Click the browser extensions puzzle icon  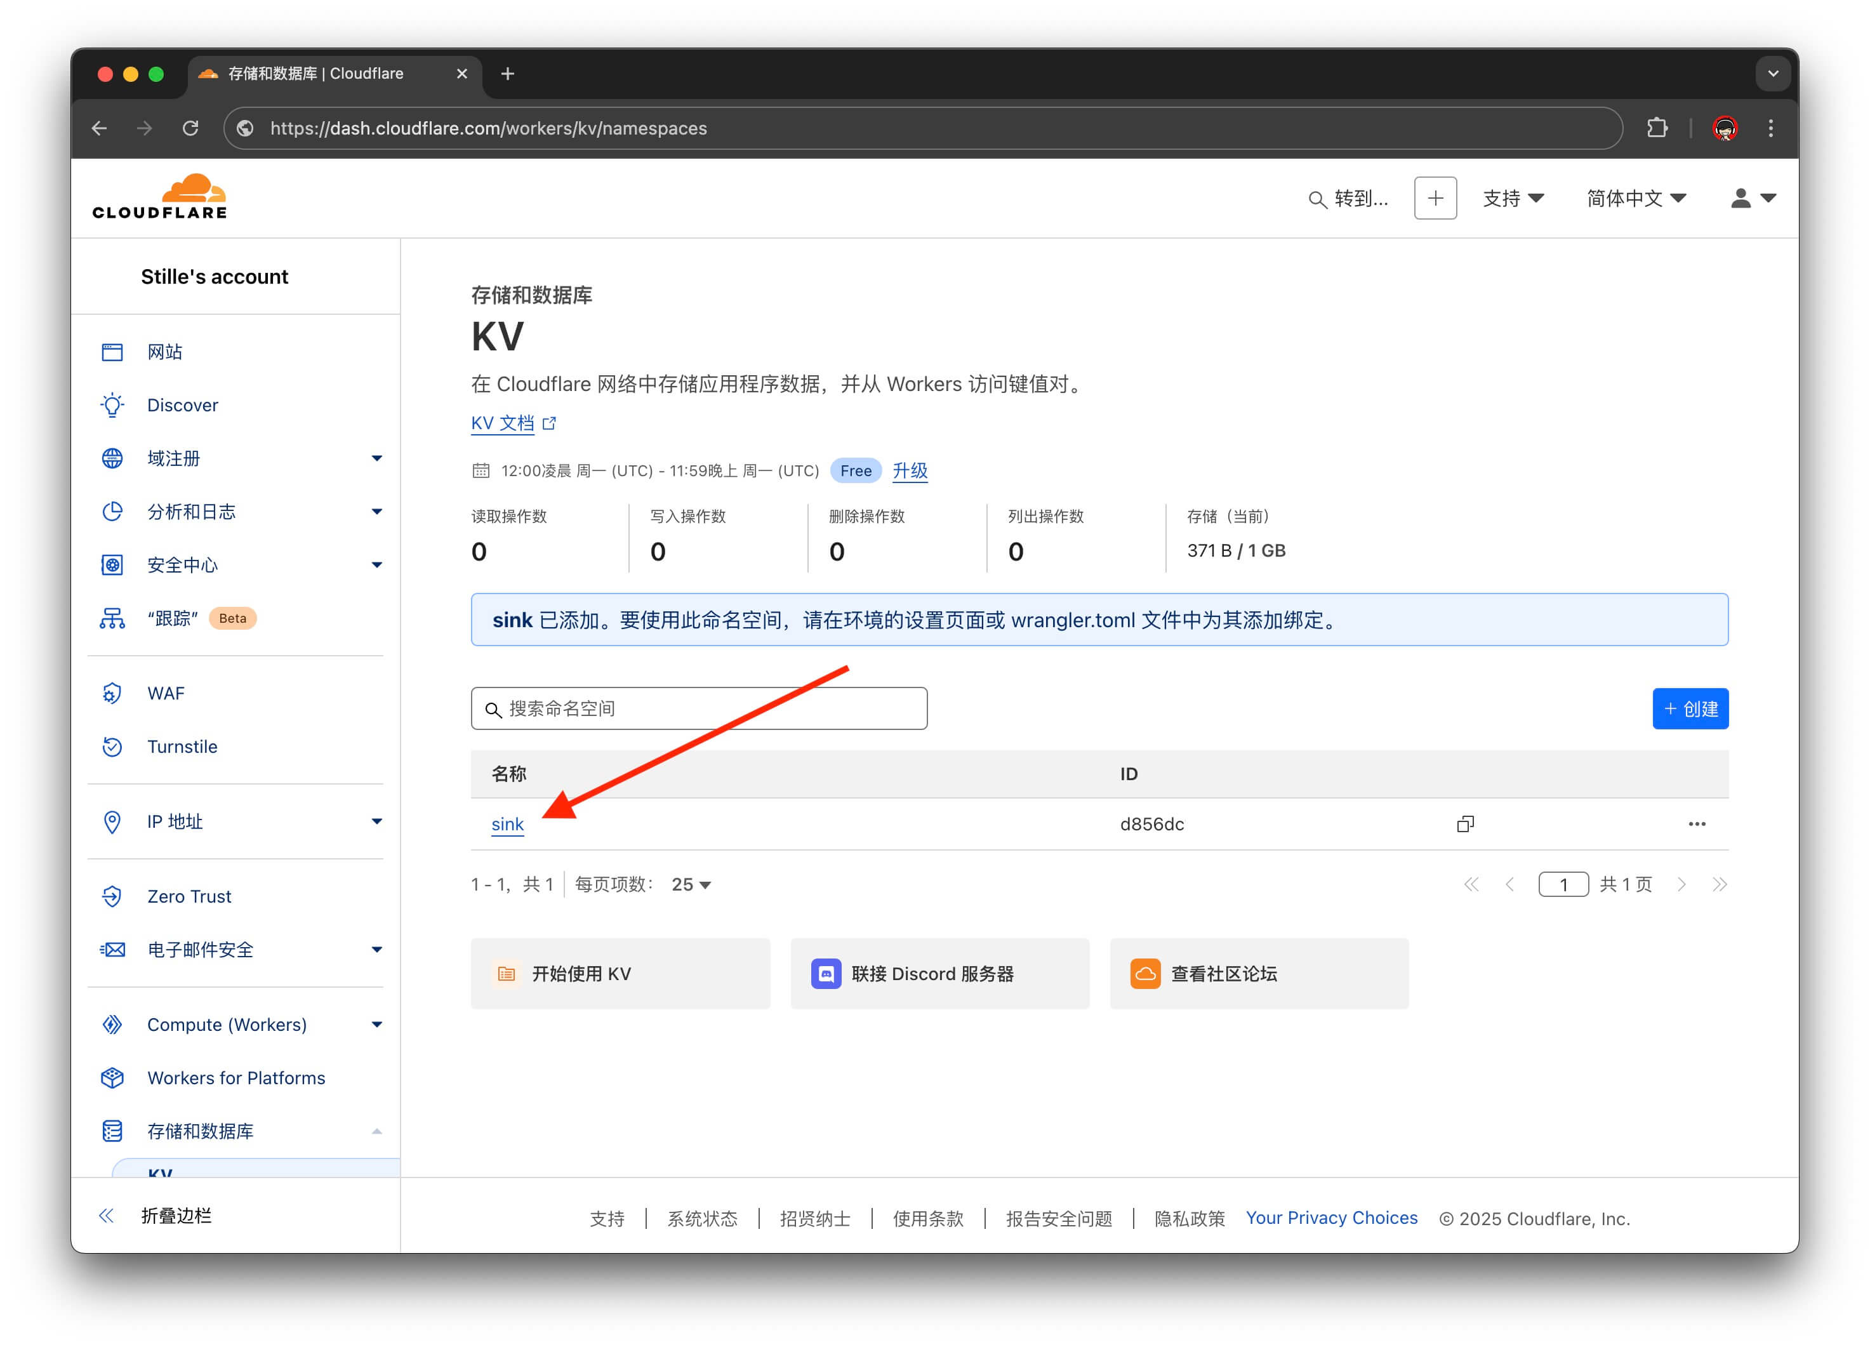(x=1657, y=128)
